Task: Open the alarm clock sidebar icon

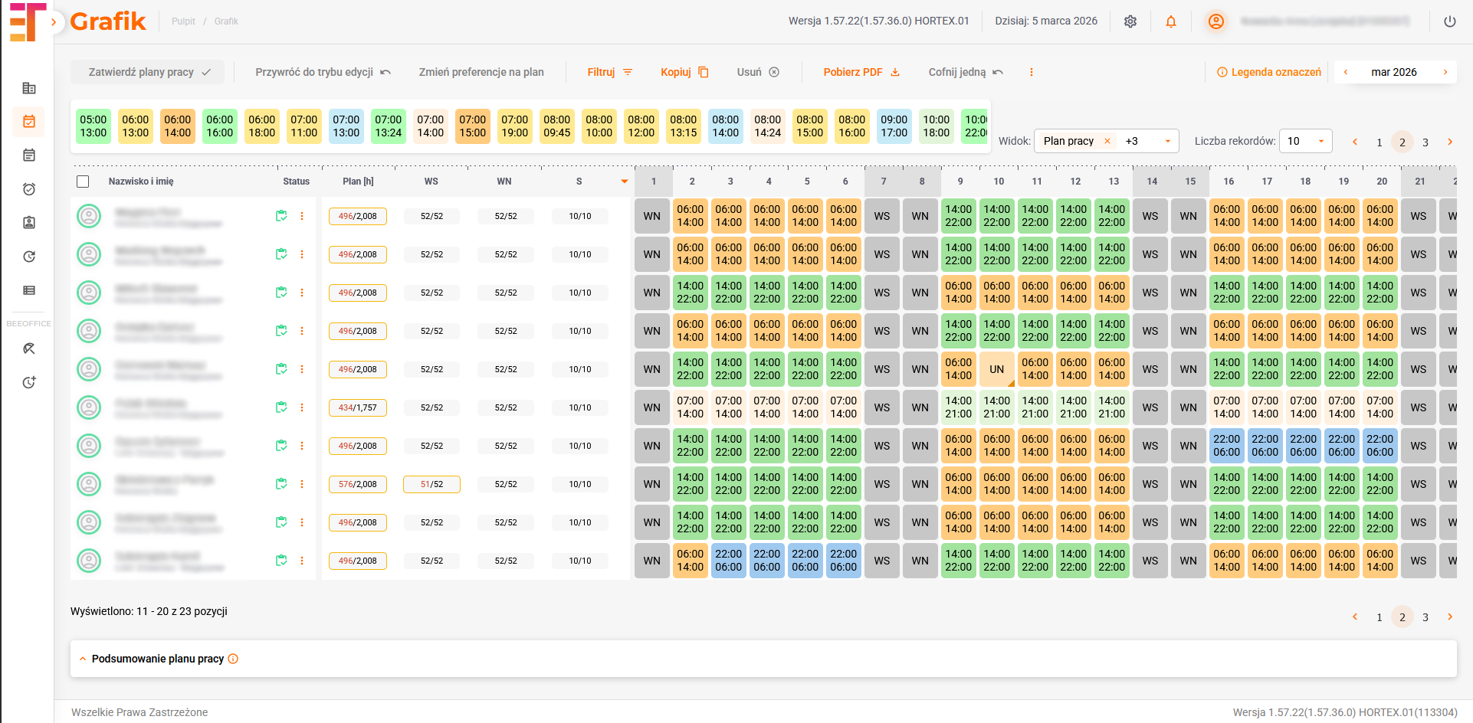Action: [x=29, y=189]
